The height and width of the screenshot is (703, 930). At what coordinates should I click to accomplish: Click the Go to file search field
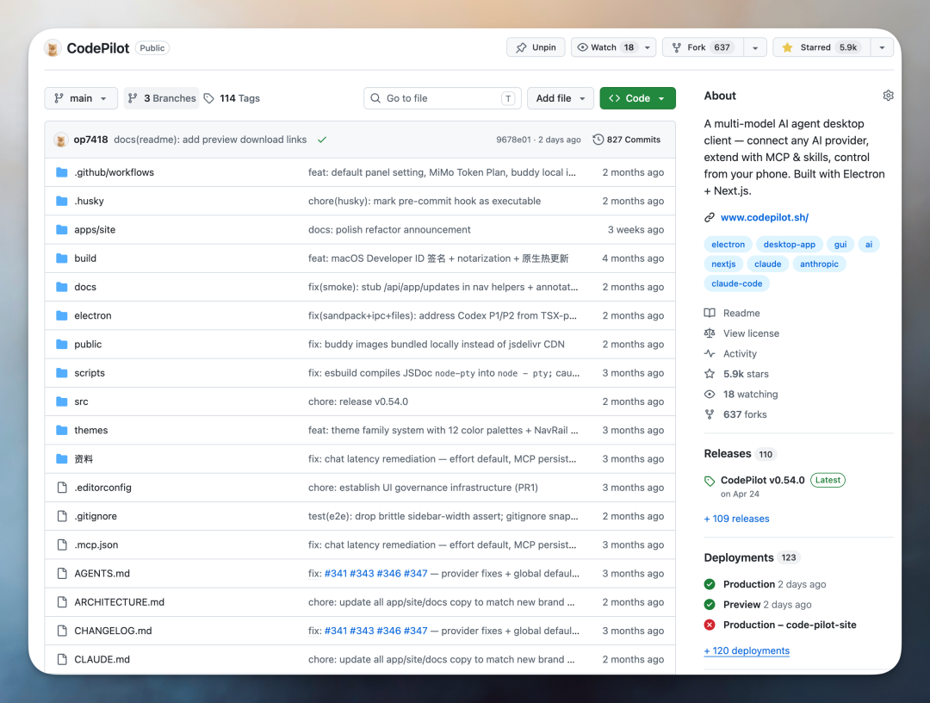[443, 98]
